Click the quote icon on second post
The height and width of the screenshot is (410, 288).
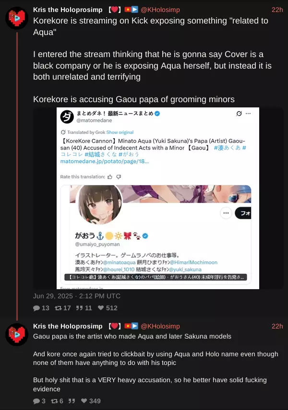[x=72, y=401]
